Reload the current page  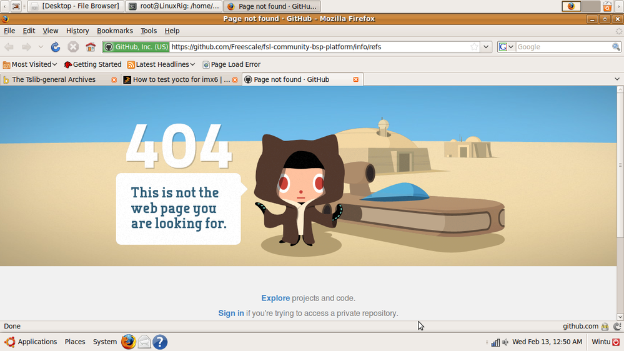pyautogui.click(x=56, y=47)
